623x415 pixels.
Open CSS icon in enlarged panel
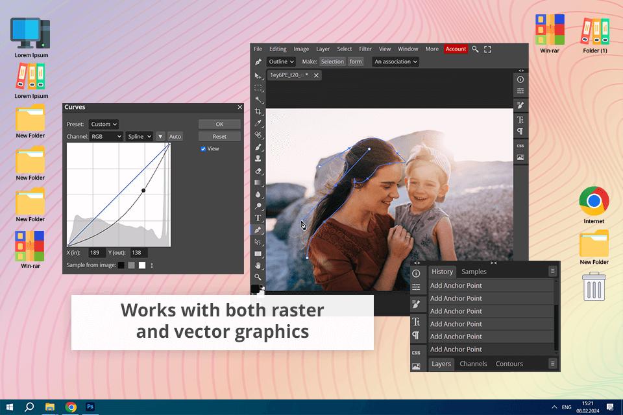tap(416, 353)
